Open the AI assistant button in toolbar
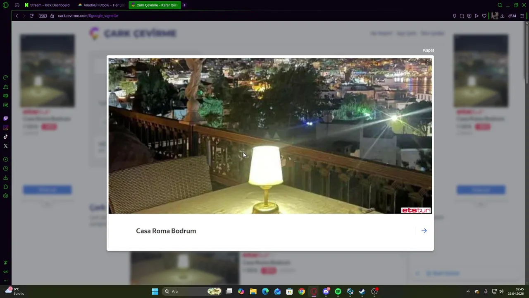The height and width of the screenshot is (298, 529). pos(512,16)
